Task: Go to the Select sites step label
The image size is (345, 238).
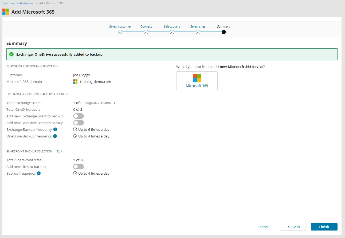Action: click(198, 26)
